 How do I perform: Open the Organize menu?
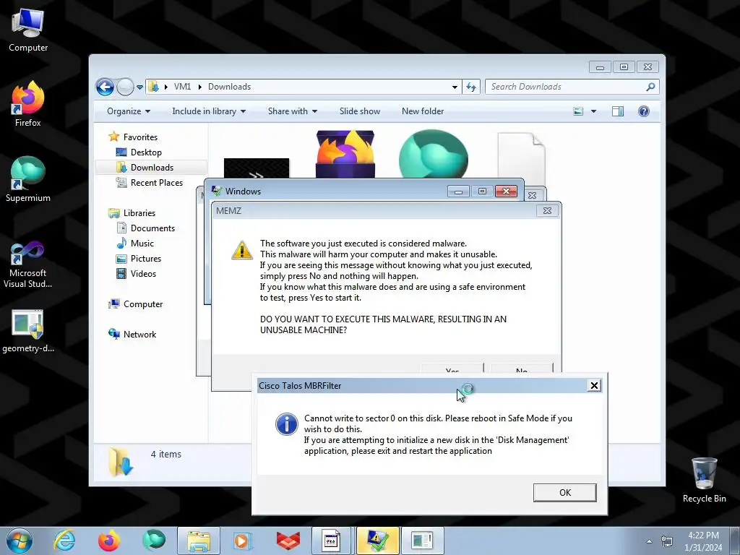129,111
